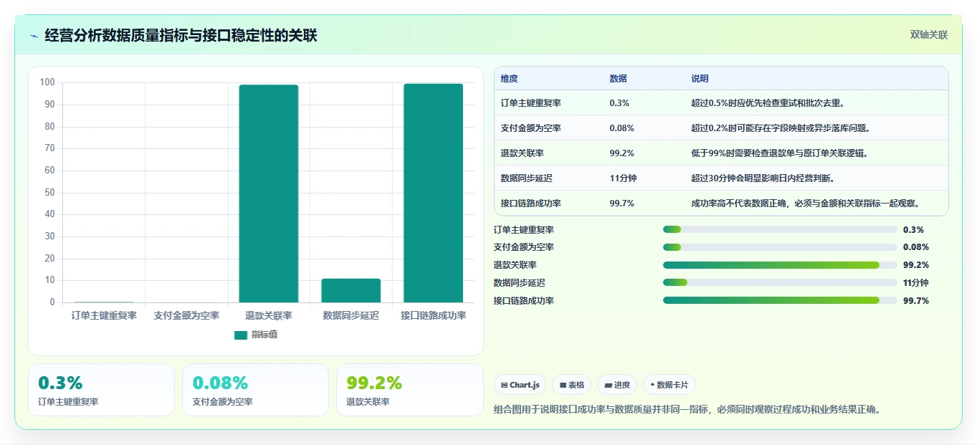This screenshot has height=445, width=977.
Task: Click the 99.7% value in the table
Action: 621,204
